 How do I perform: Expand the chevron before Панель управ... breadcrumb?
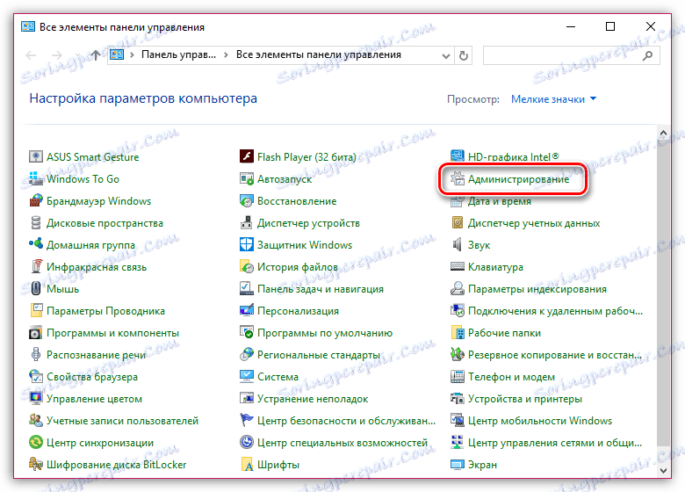(x=132, y=55)
